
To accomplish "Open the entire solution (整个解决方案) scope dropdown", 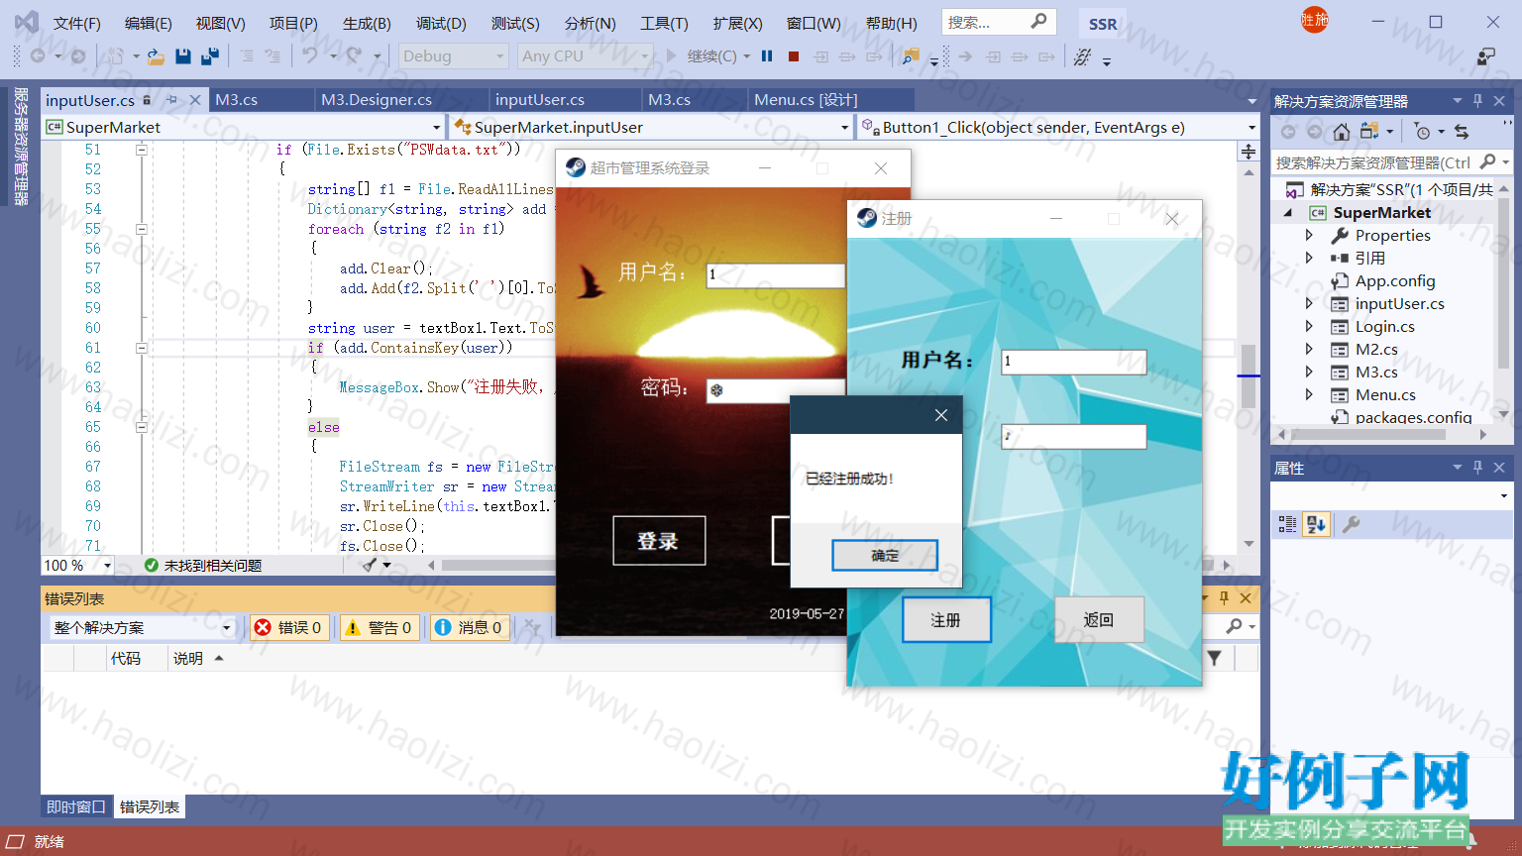I will click(142, 627).
